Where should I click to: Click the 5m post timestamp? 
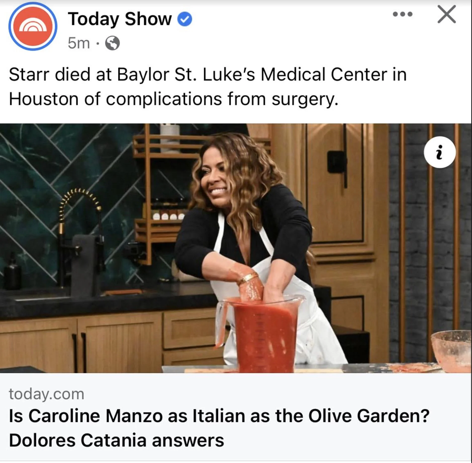point(79,43)
